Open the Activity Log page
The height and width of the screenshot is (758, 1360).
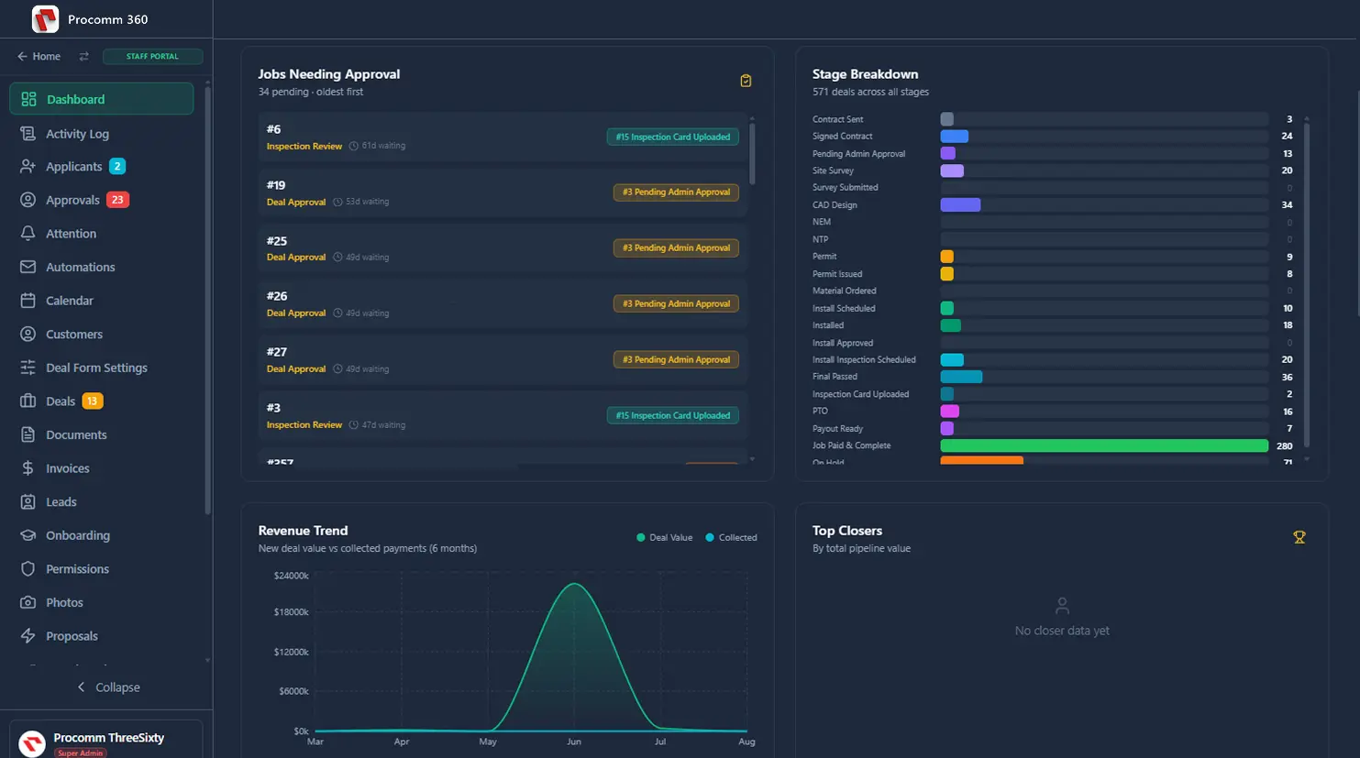[101, 134]
